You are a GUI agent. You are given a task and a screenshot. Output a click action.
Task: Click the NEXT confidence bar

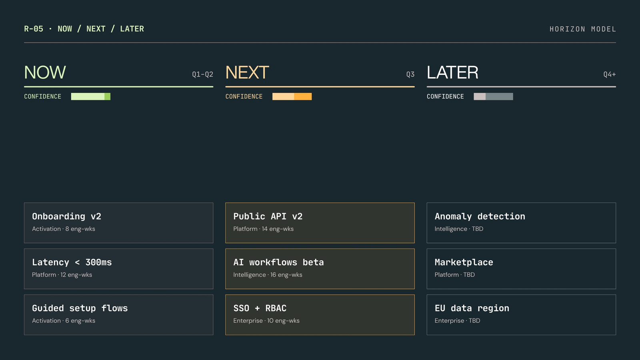click(292, 96)
